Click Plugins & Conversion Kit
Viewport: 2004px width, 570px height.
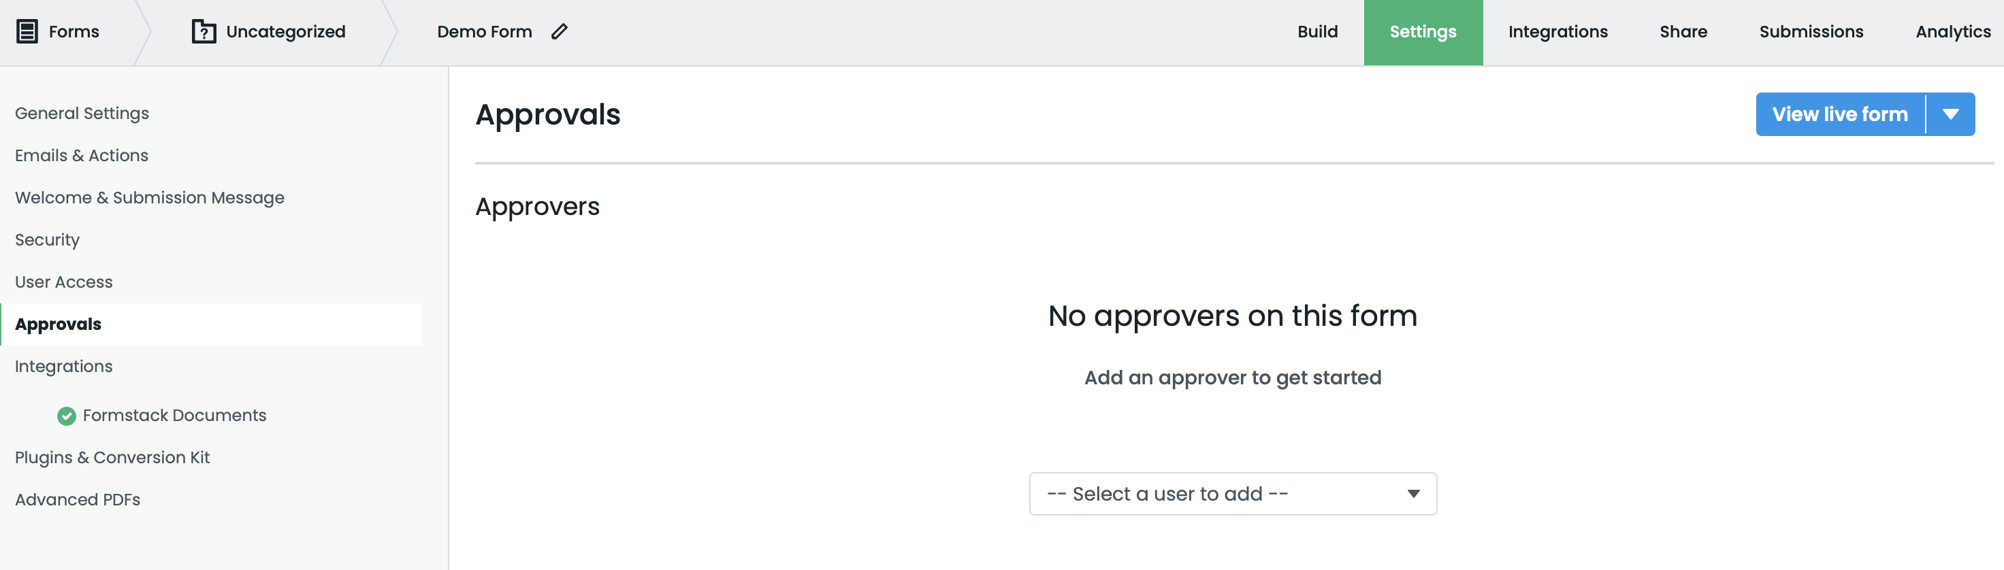click(112, 458)
